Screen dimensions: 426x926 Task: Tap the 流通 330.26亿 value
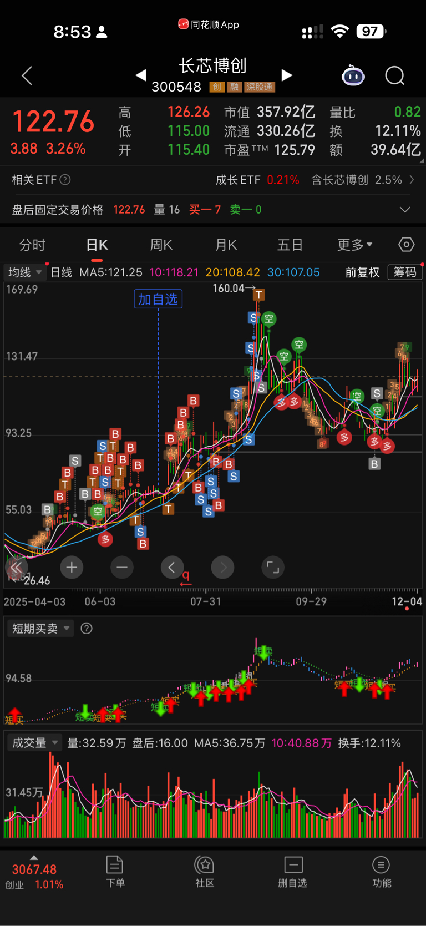270,131
